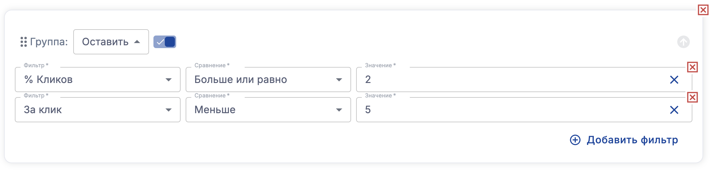Click the plus circle icon for adding filter

pyautogui.click(x=575, y=140)
